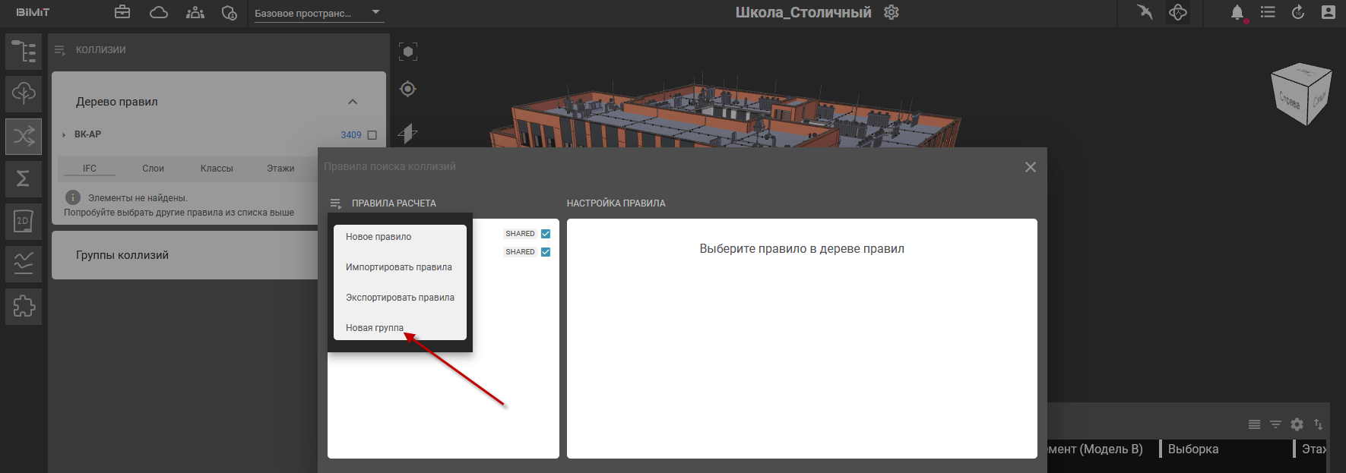Switch to the Слои tab
1346x473 pixels.
(x=153, y=169)
